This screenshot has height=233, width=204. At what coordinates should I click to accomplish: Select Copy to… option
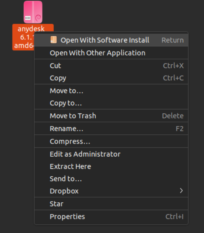(x=111, y=103)
